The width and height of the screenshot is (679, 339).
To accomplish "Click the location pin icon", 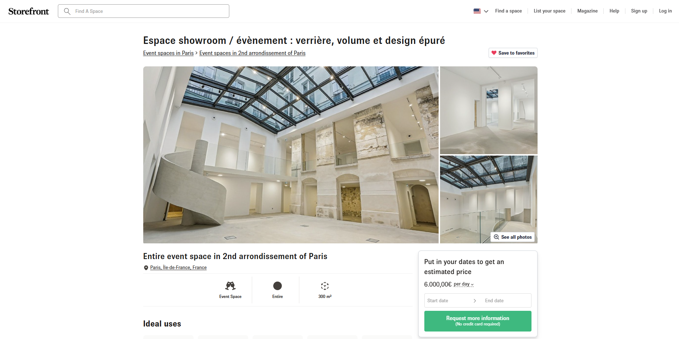I will pos(146,268).
